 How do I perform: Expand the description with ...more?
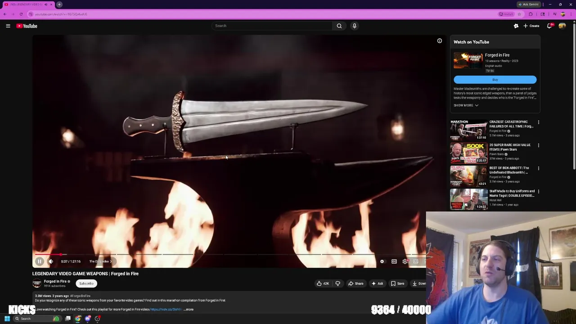pos(189,309)
